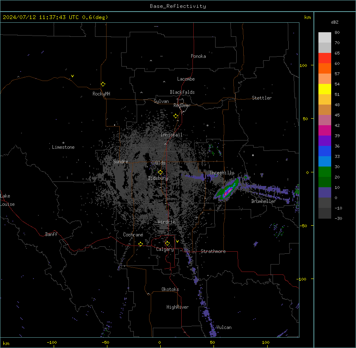356x348 pixels.
Task: Click the Ponoka city label
Action: coord(198,56)
